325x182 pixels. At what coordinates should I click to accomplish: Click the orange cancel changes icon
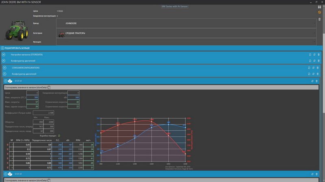(x=319, y=13)
